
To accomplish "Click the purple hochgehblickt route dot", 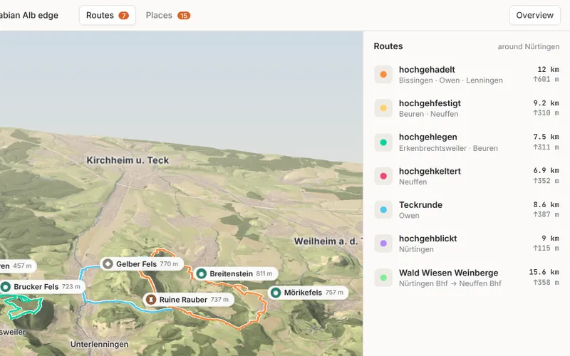I will pyautogui.click(x=383, y=244).
